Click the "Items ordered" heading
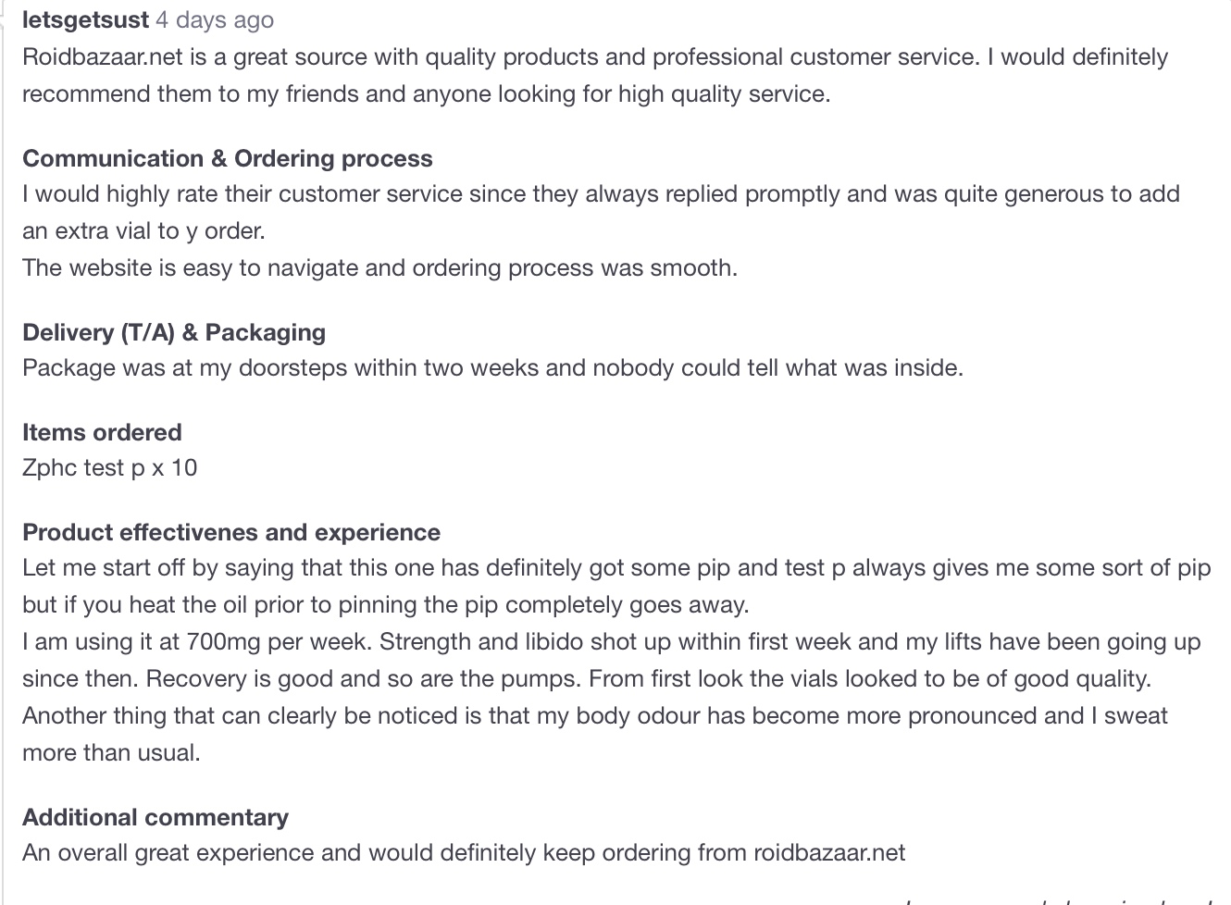This screenshot has width=1231, height=905. point(102,432)
